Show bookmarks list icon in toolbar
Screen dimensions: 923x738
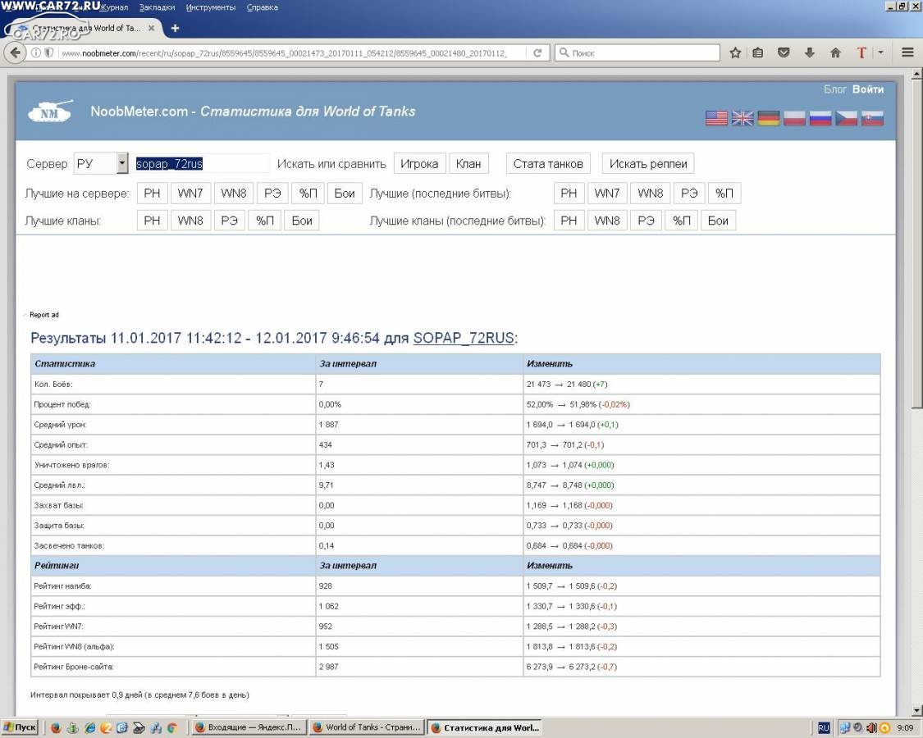(x=757, y=53)
